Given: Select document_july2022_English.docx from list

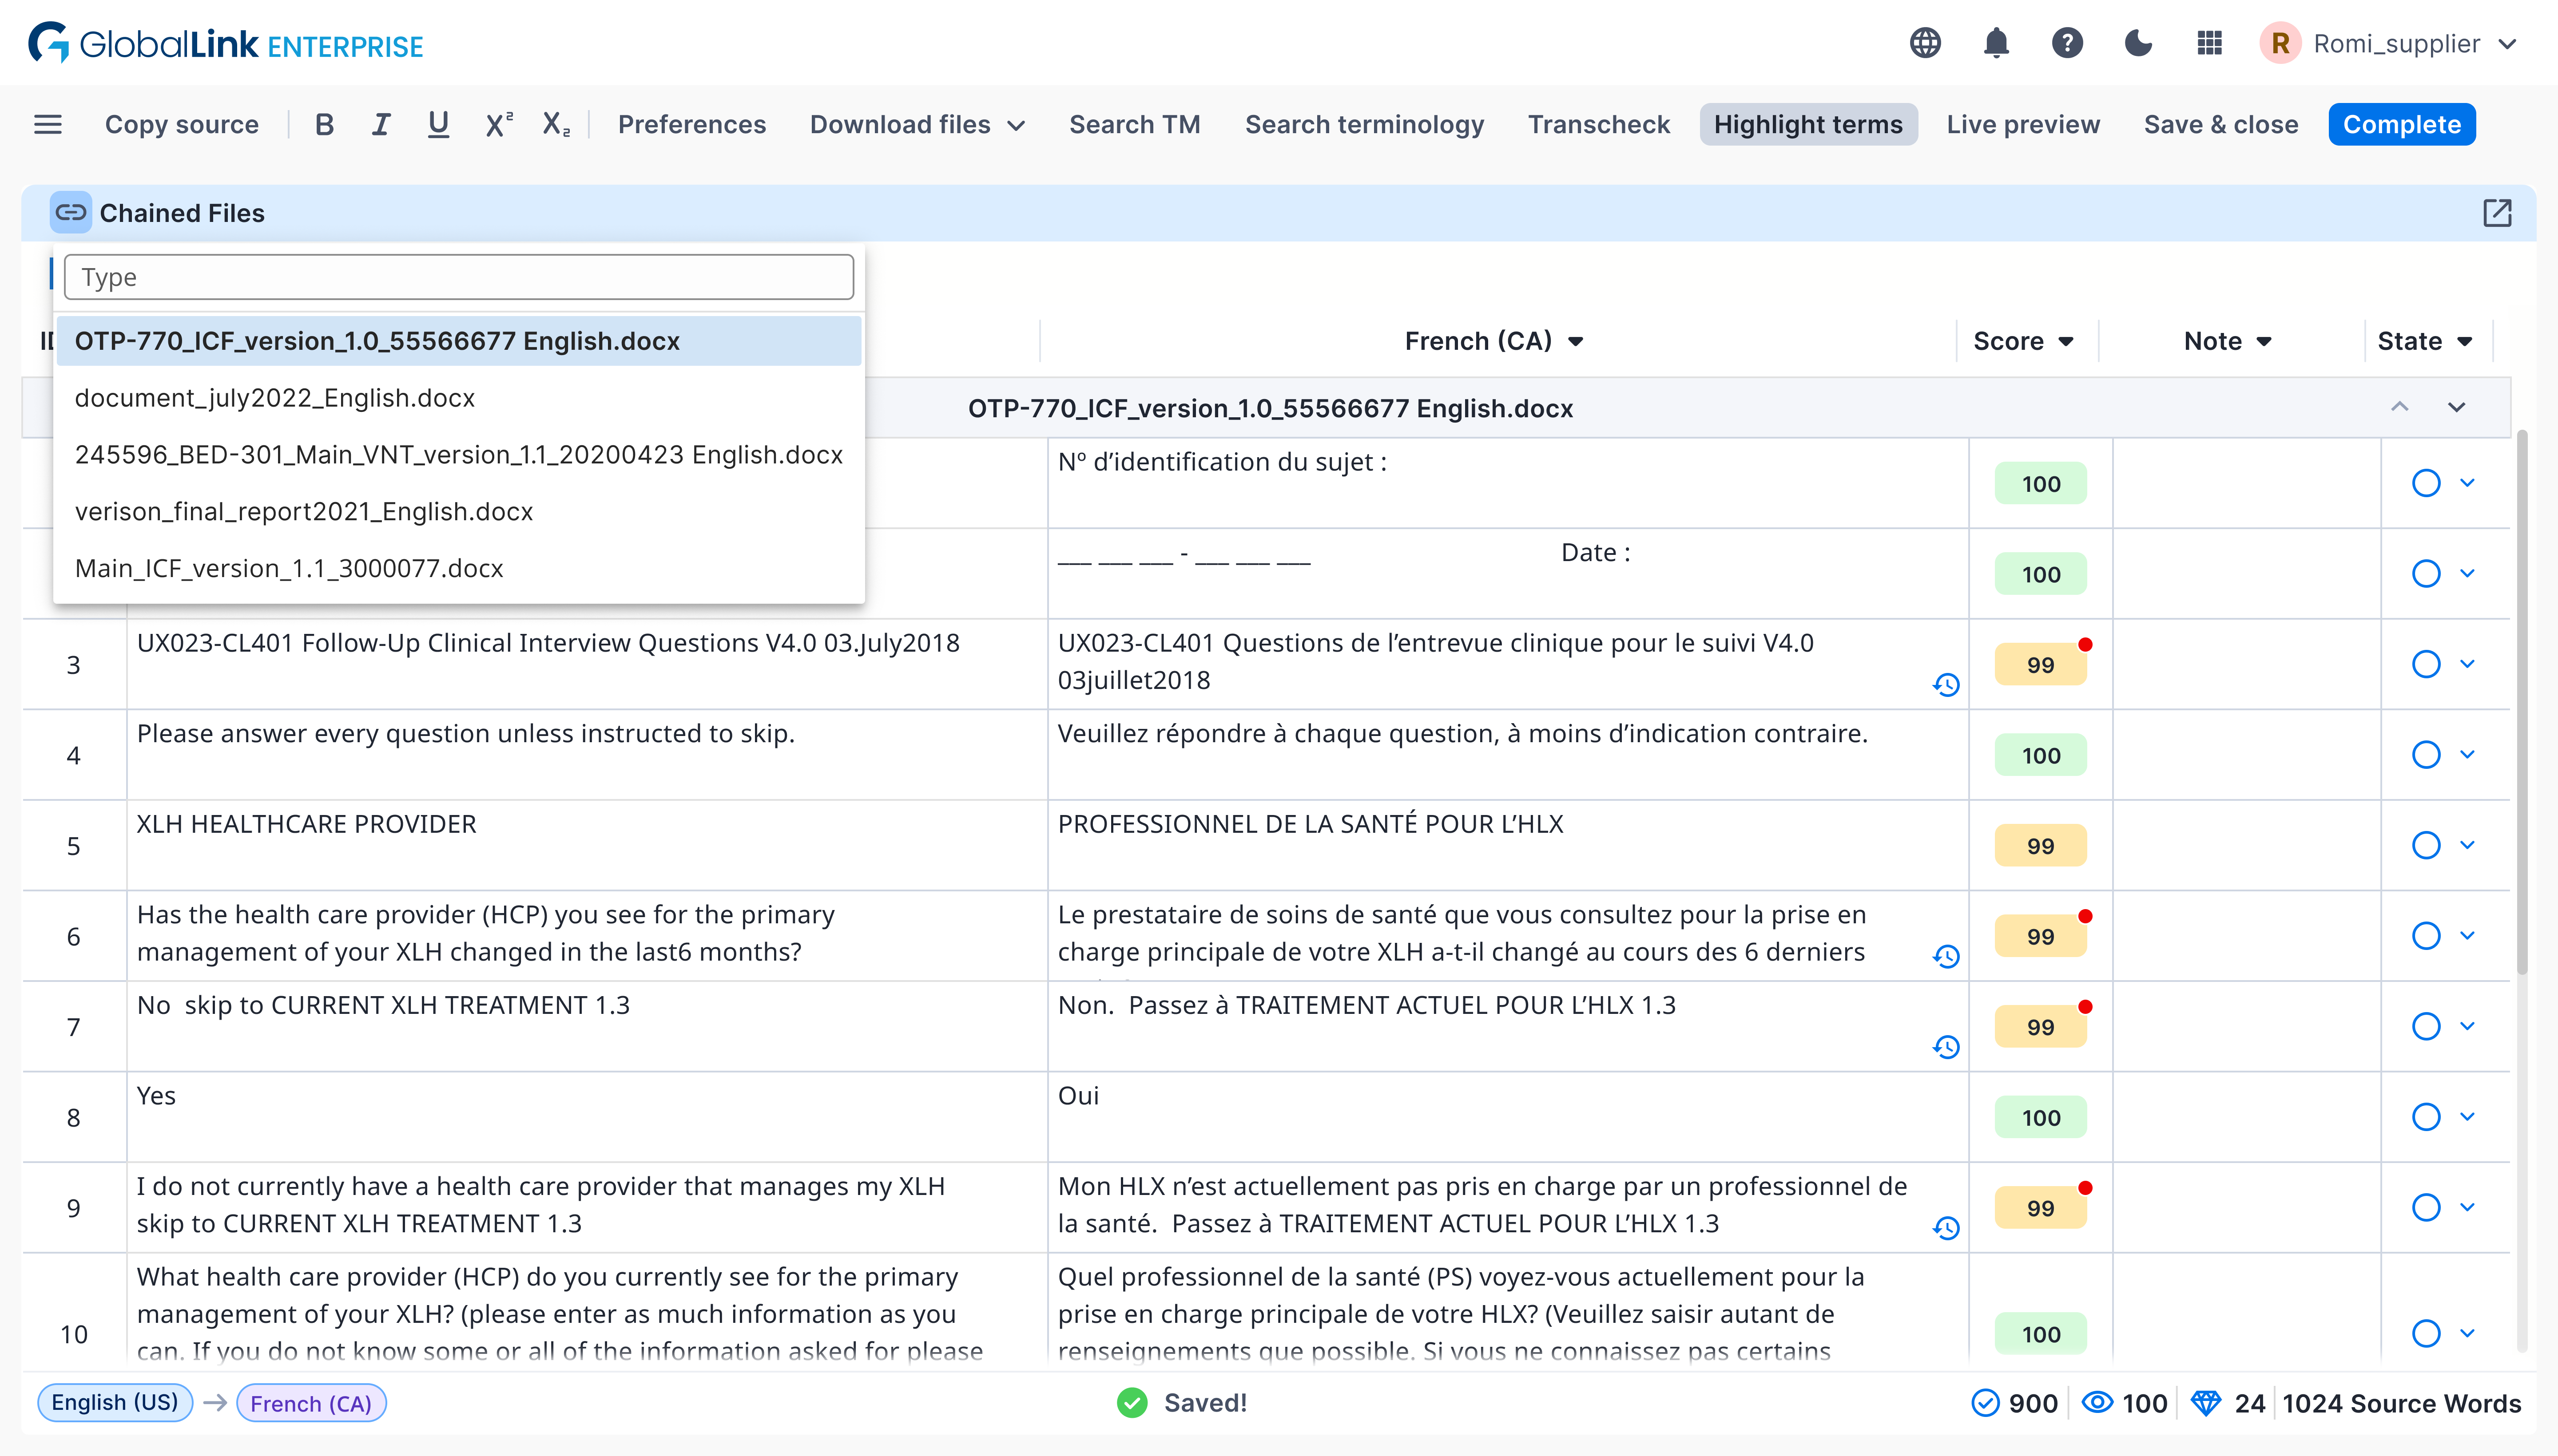Looking at the screenshot, I should tap(274, 398).
